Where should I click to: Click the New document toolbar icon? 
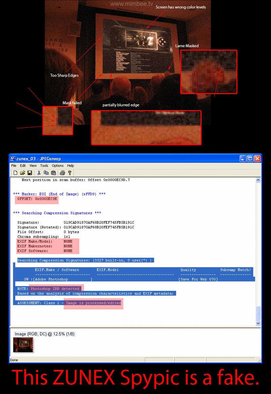[x=16, y=173]
